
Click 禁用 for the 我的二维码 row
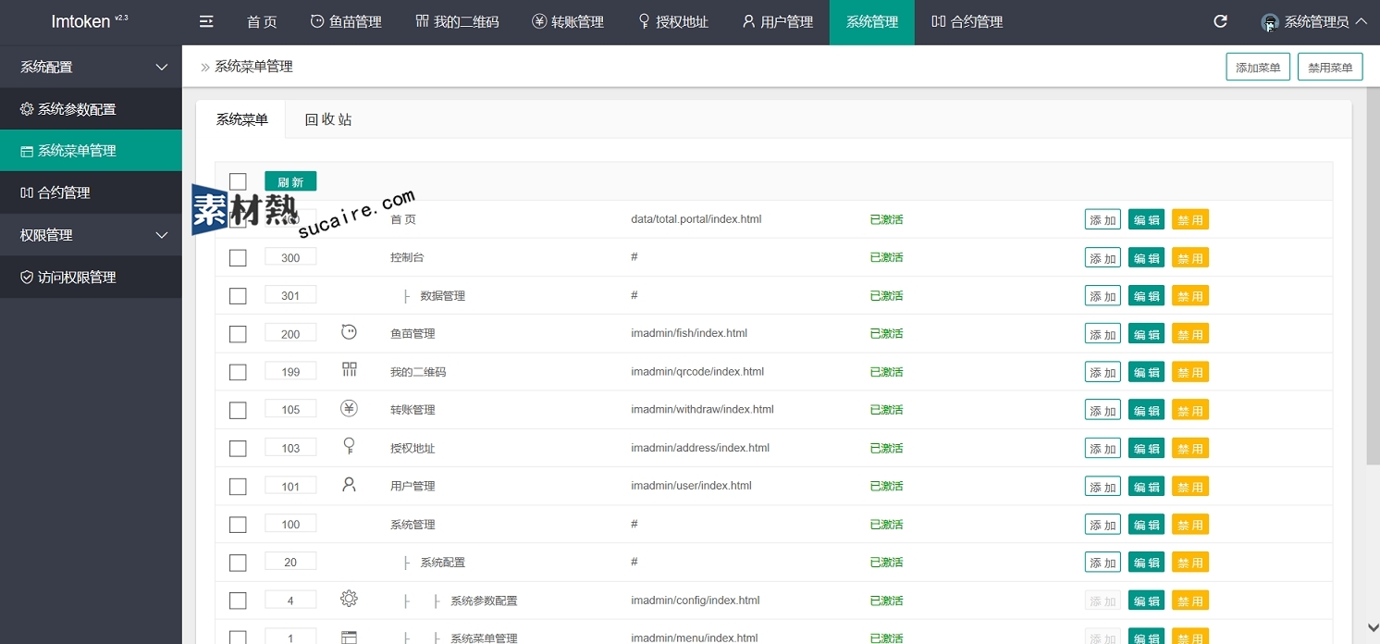(x=1190, y=372)
